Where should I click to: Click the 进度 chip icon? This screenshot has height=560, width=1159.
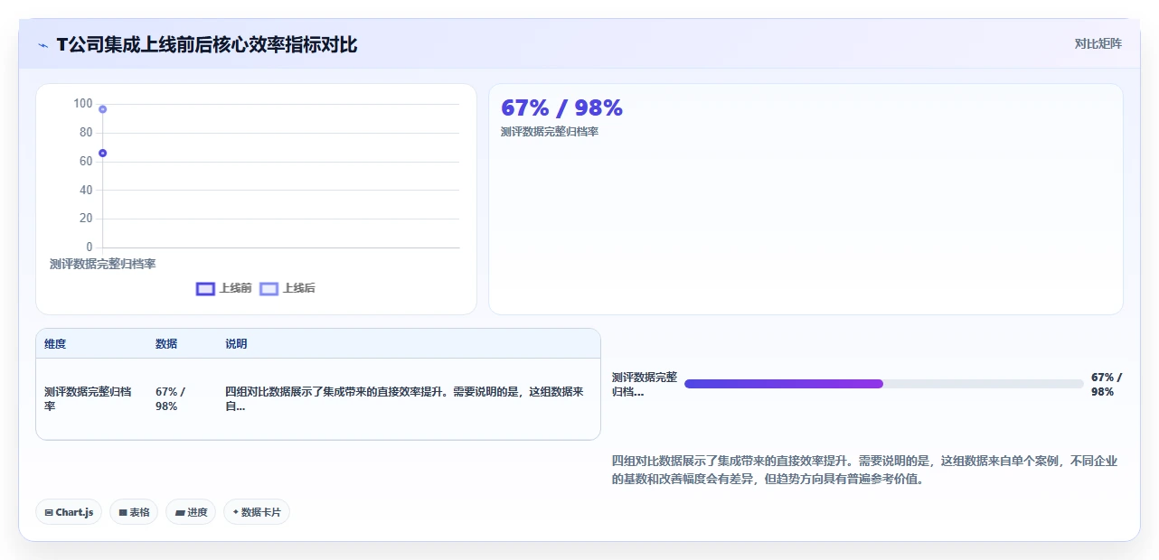[180, 512]
